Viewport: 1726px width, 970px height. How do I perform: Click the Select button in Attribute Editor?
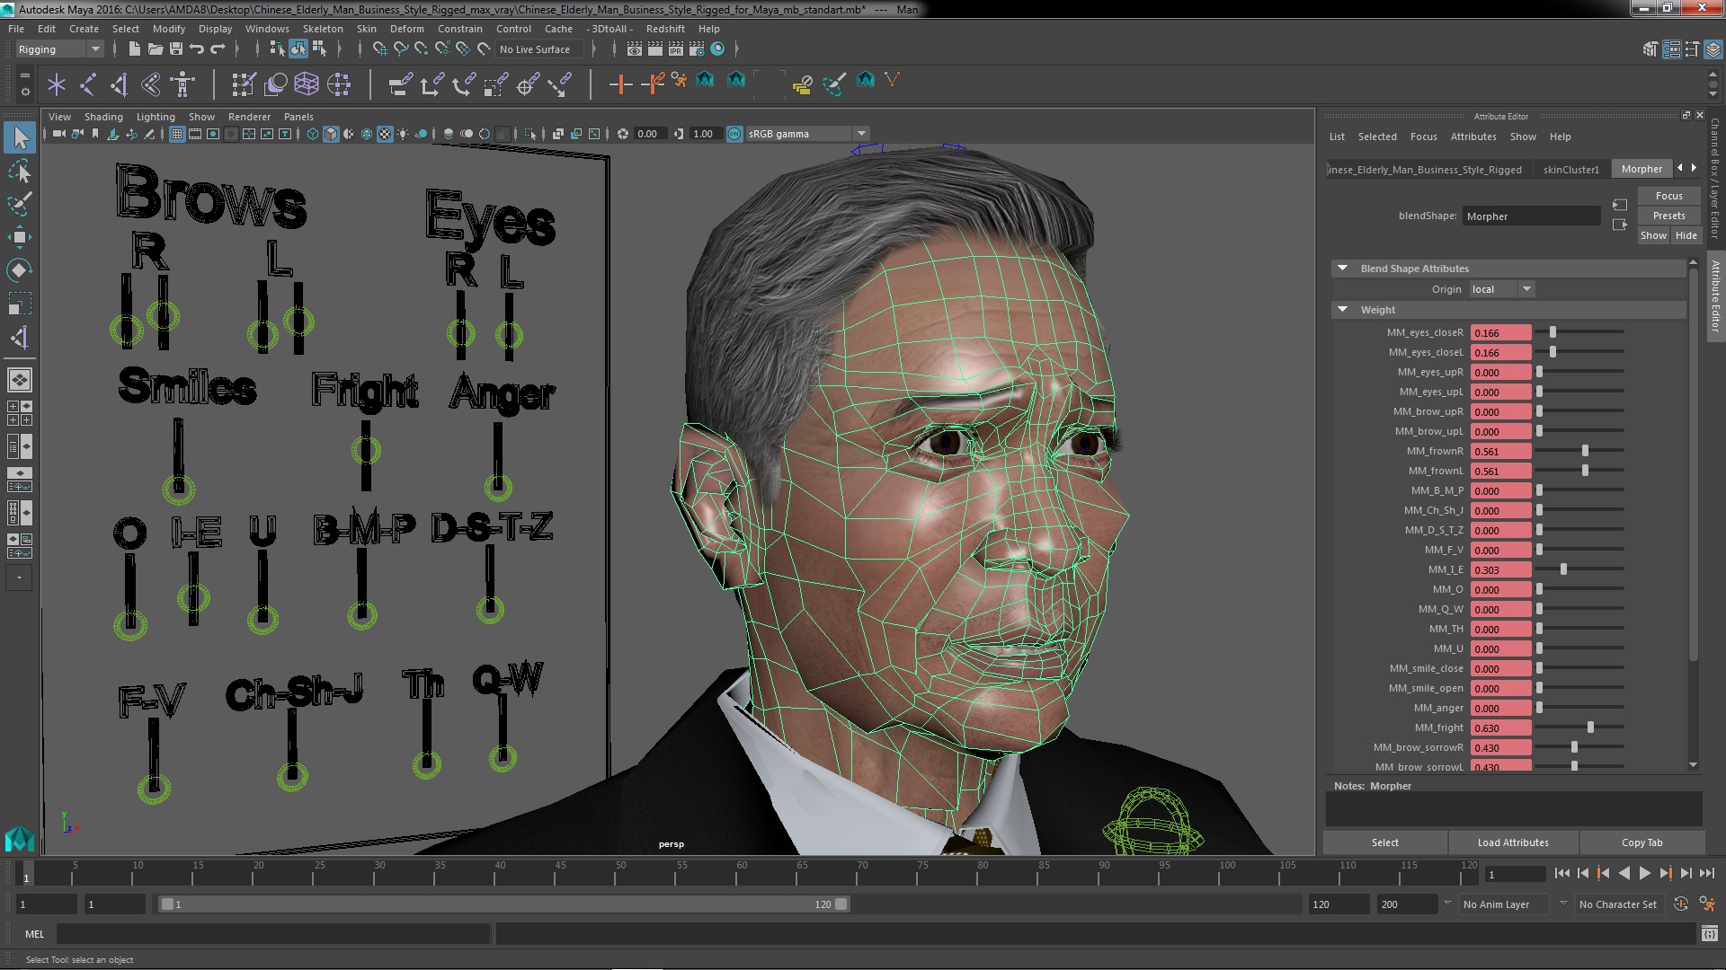point(1384,842)
